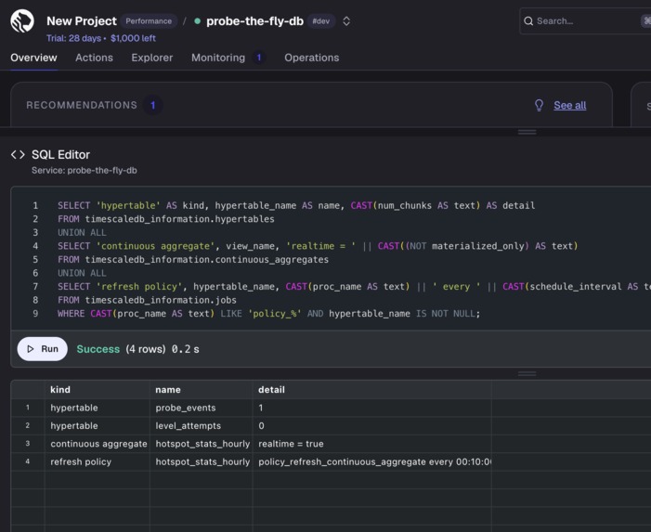
Task: Place cursor on SQL editor line 1
Action: coord(296,205)
